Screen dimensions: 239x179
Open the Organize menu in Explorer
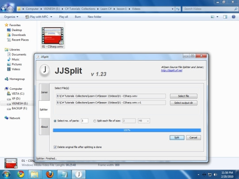coord(11,17)
